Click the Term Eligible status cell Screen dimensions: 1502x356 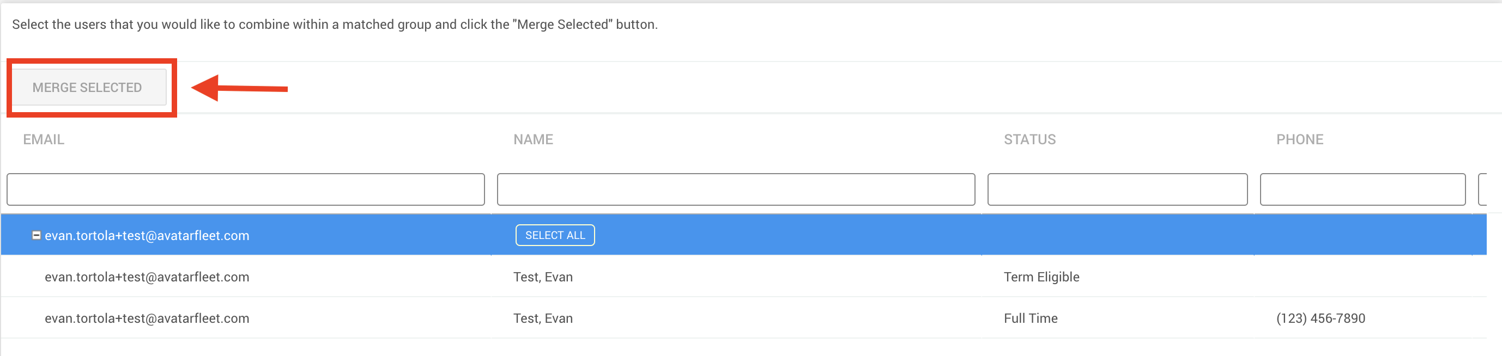point(1041,277)
